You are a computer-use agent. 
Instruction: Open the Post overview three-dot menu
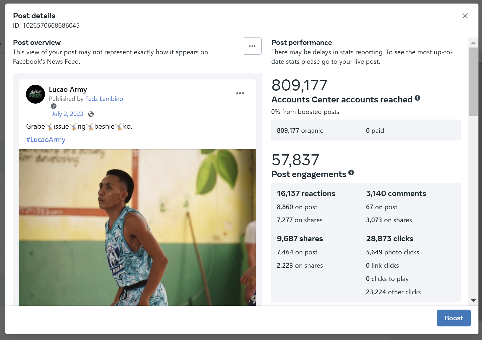pos(252,46)
